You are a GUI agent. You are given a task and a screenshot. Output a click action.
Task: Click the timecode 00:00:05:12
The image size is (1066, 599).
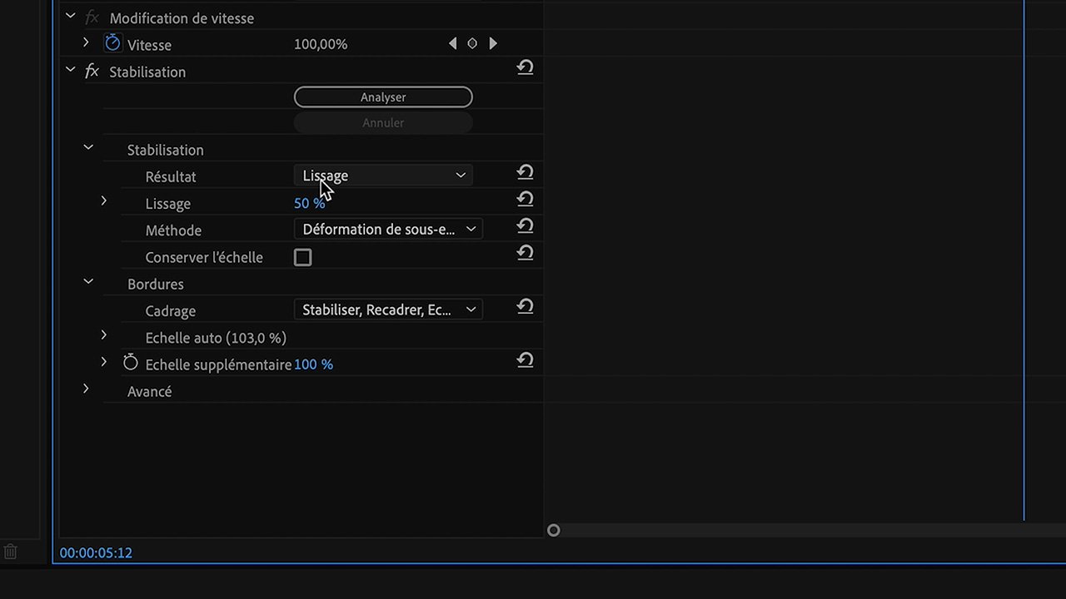pos(96,552)
